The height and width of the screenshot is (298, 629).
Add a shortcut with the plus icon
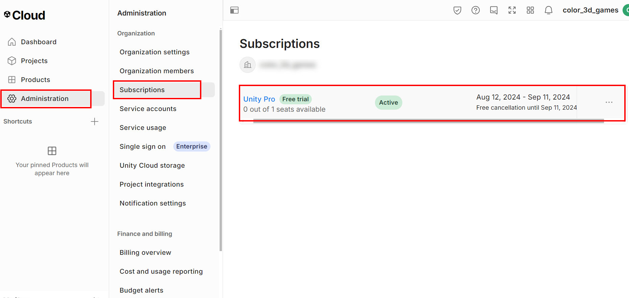pyautogui.click(x=95, y=121)
